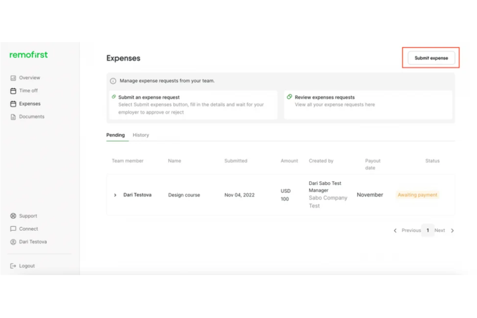This screenshot has height=318, width=477.
Task: Click the Logout icon
Action: 13,266
